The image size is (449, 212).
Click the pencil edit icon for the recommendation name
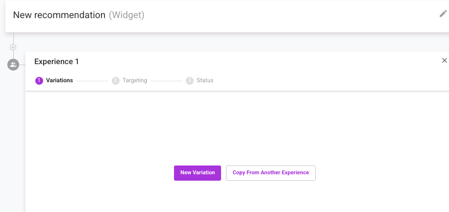(443, 13)
